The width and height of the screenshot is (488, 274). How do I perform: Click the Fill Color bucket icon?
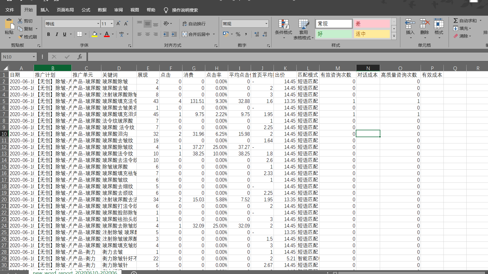coord(95,34)
